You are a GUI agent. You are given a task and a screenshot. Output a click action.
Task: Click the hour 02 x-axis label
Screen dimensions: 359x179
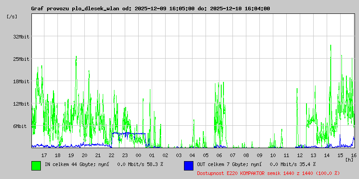(x=165, y=155)
